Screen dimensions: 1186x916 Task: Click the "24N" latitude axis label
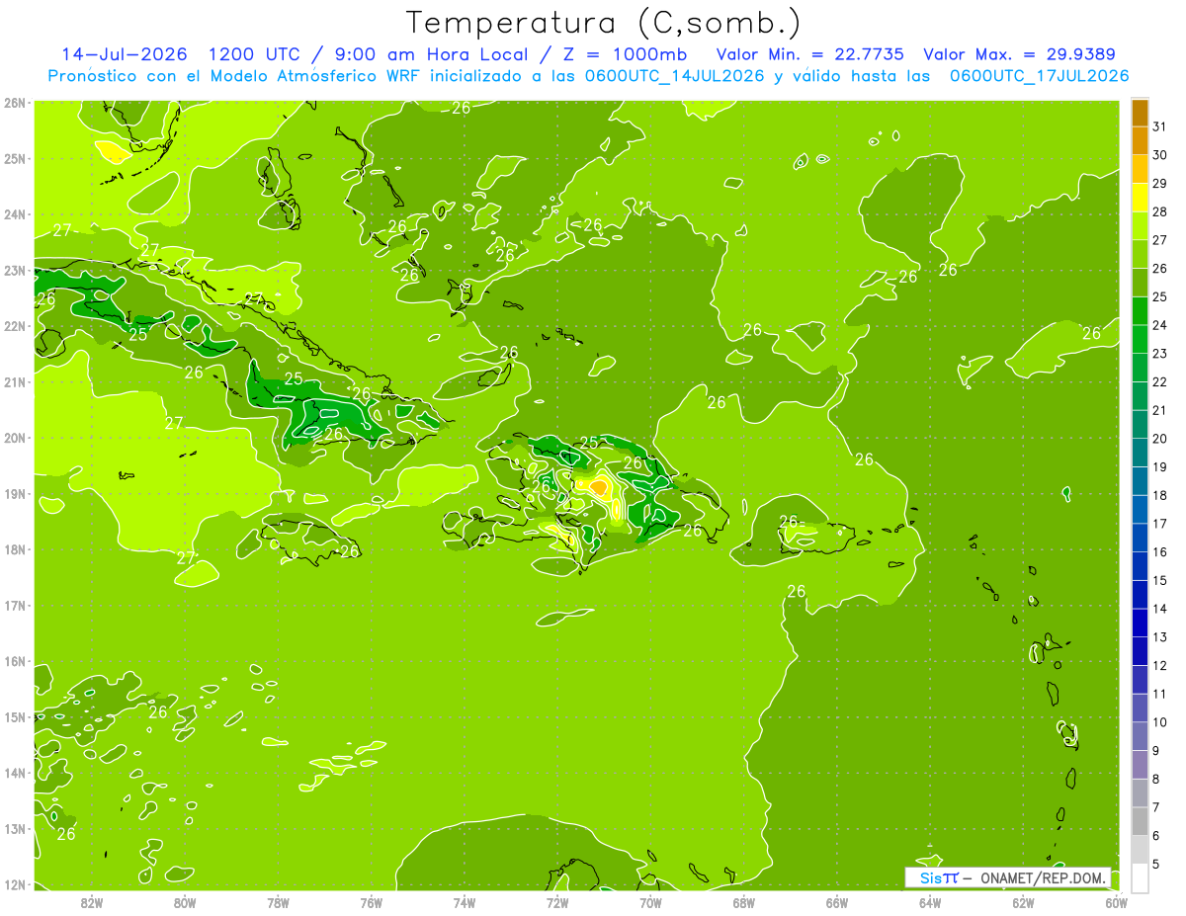tap(14, 214)
